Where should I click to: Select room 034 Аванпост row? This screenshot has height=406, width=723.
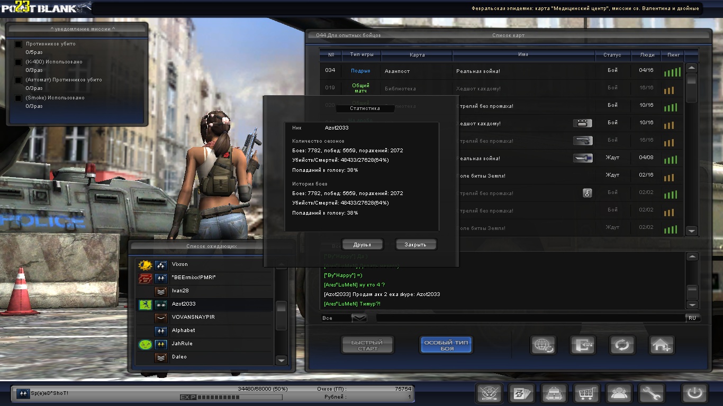502,71
